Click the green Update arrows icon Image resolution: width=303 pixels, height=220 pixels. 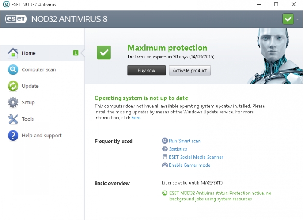[x=13, y=86]
